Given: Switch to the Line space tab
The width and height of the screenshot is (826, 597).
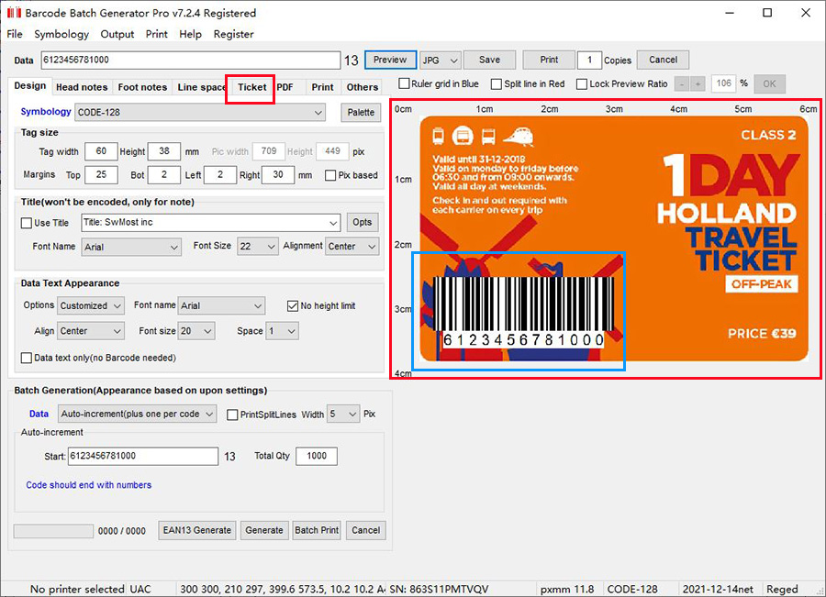Looking at the screenshot, I should point(202,87).
